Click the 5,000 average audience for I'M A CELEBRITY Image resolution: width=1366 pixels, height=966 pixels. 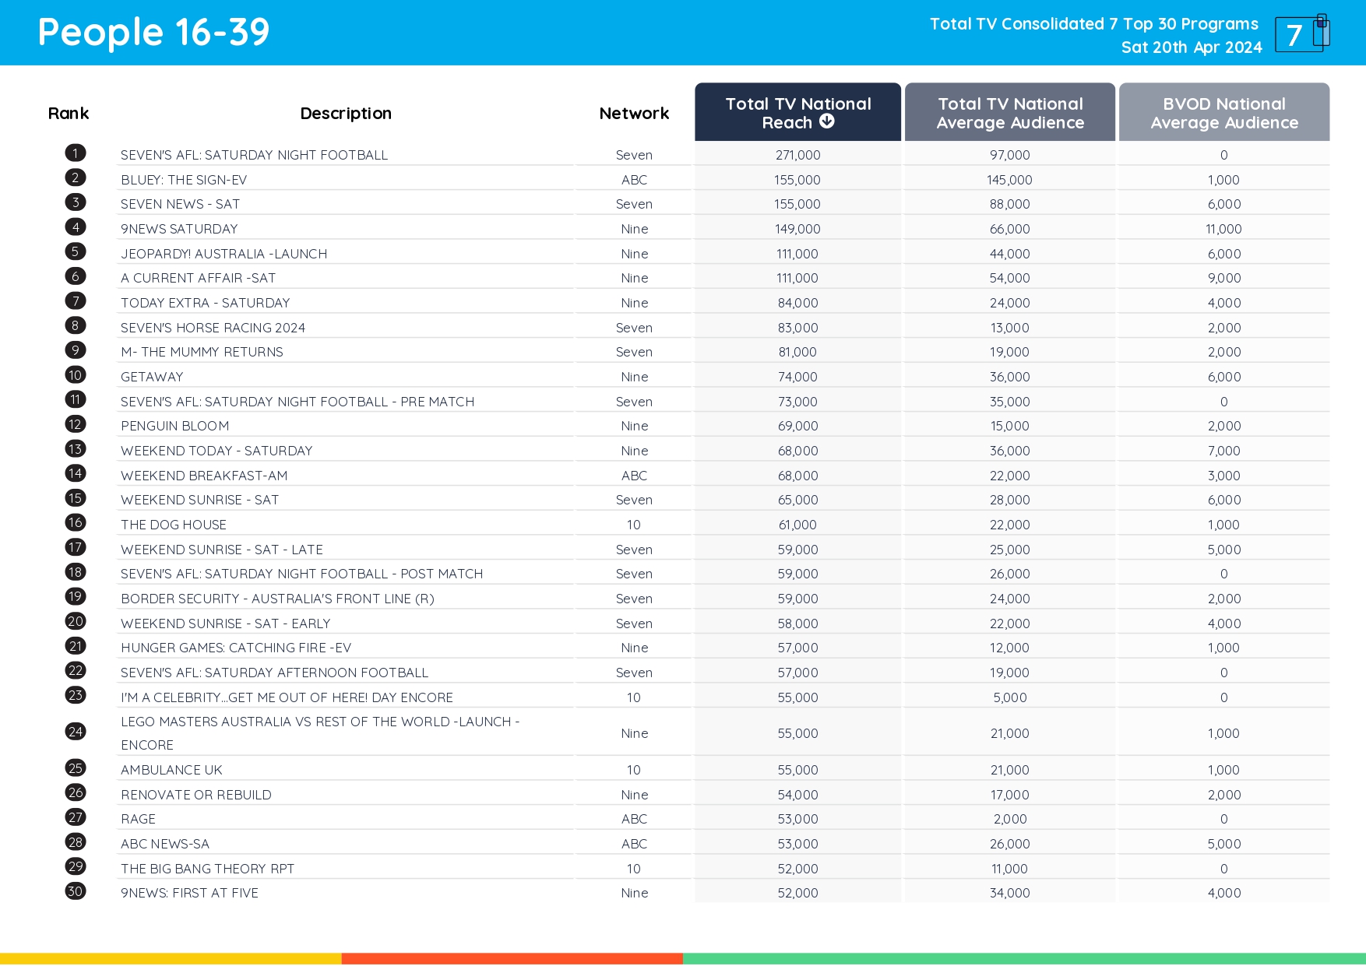coord(1010,698)
